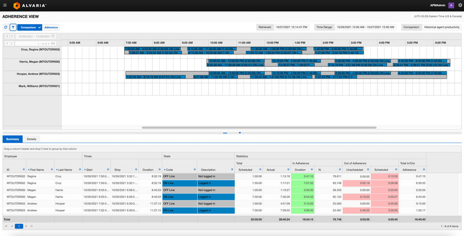Select employee Hooper, Andrew (MTOUTDR003)

38,74
